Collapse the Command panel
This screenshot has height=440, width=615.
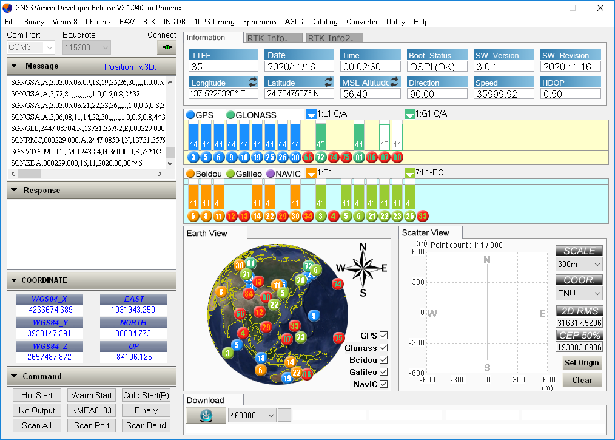point(14,376)
